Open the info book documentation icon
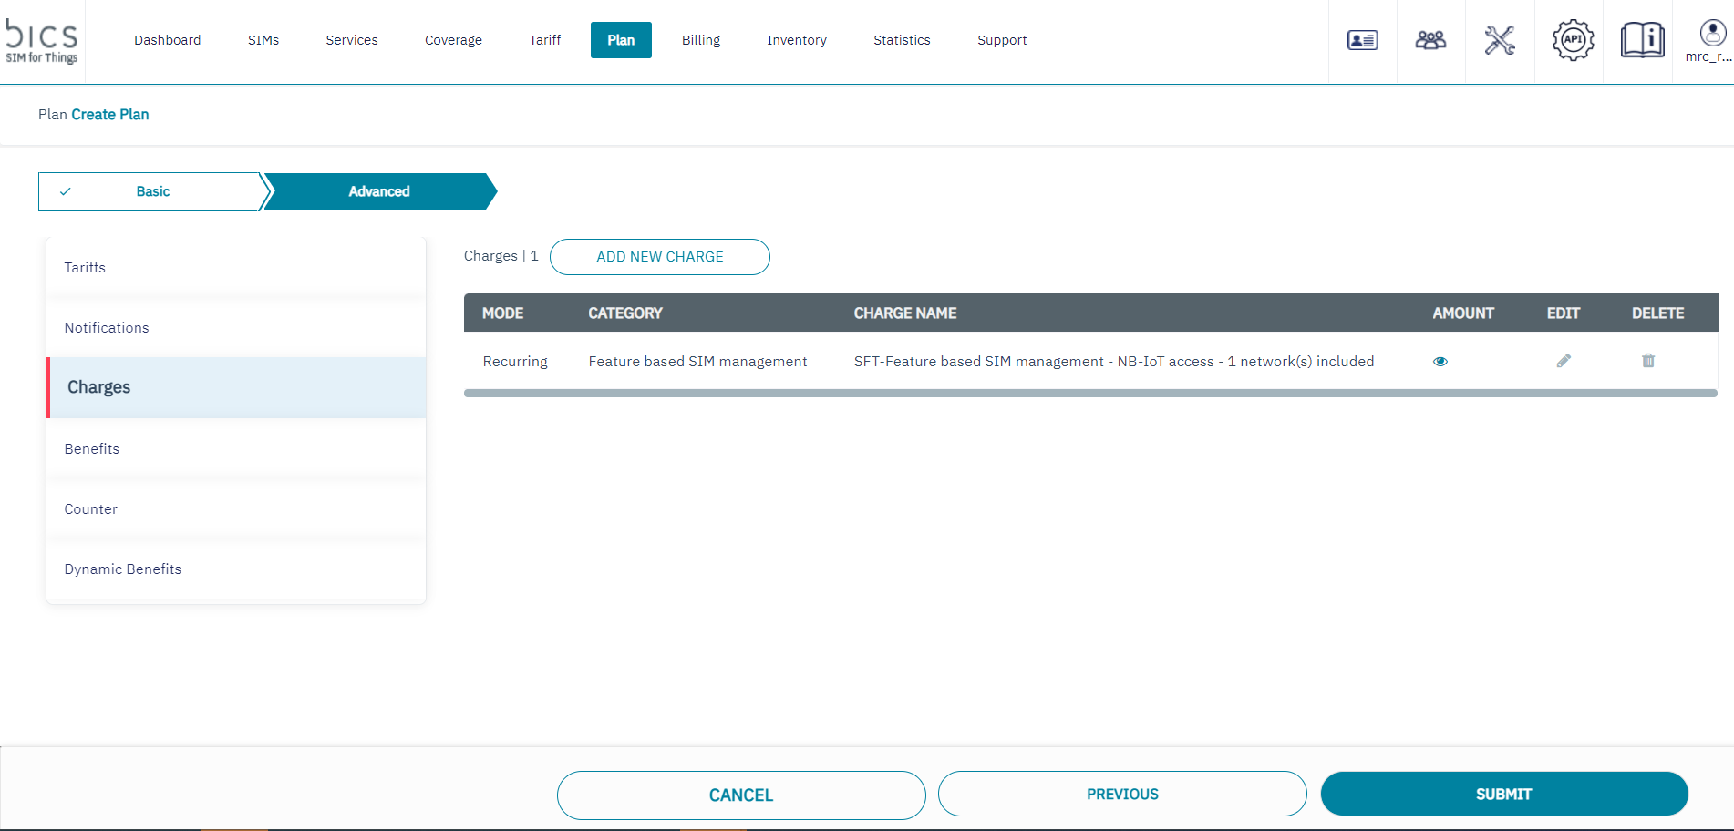The image size is (1734, 831). (x=1642, y=40)
